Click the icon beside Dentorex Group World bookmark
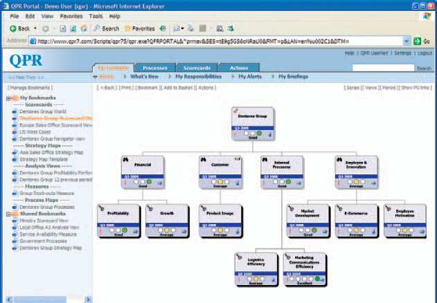The image size is (437, 303). (x=15, y=111)
